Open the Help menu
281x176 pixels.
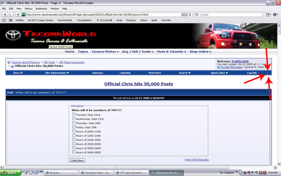(64, 8)
